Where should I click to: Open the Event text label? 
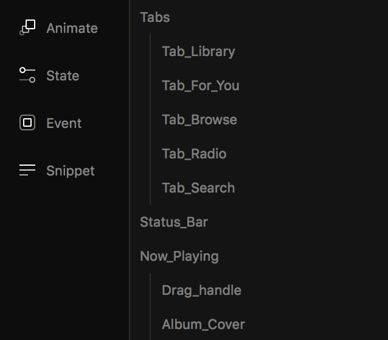click(64, 123)
